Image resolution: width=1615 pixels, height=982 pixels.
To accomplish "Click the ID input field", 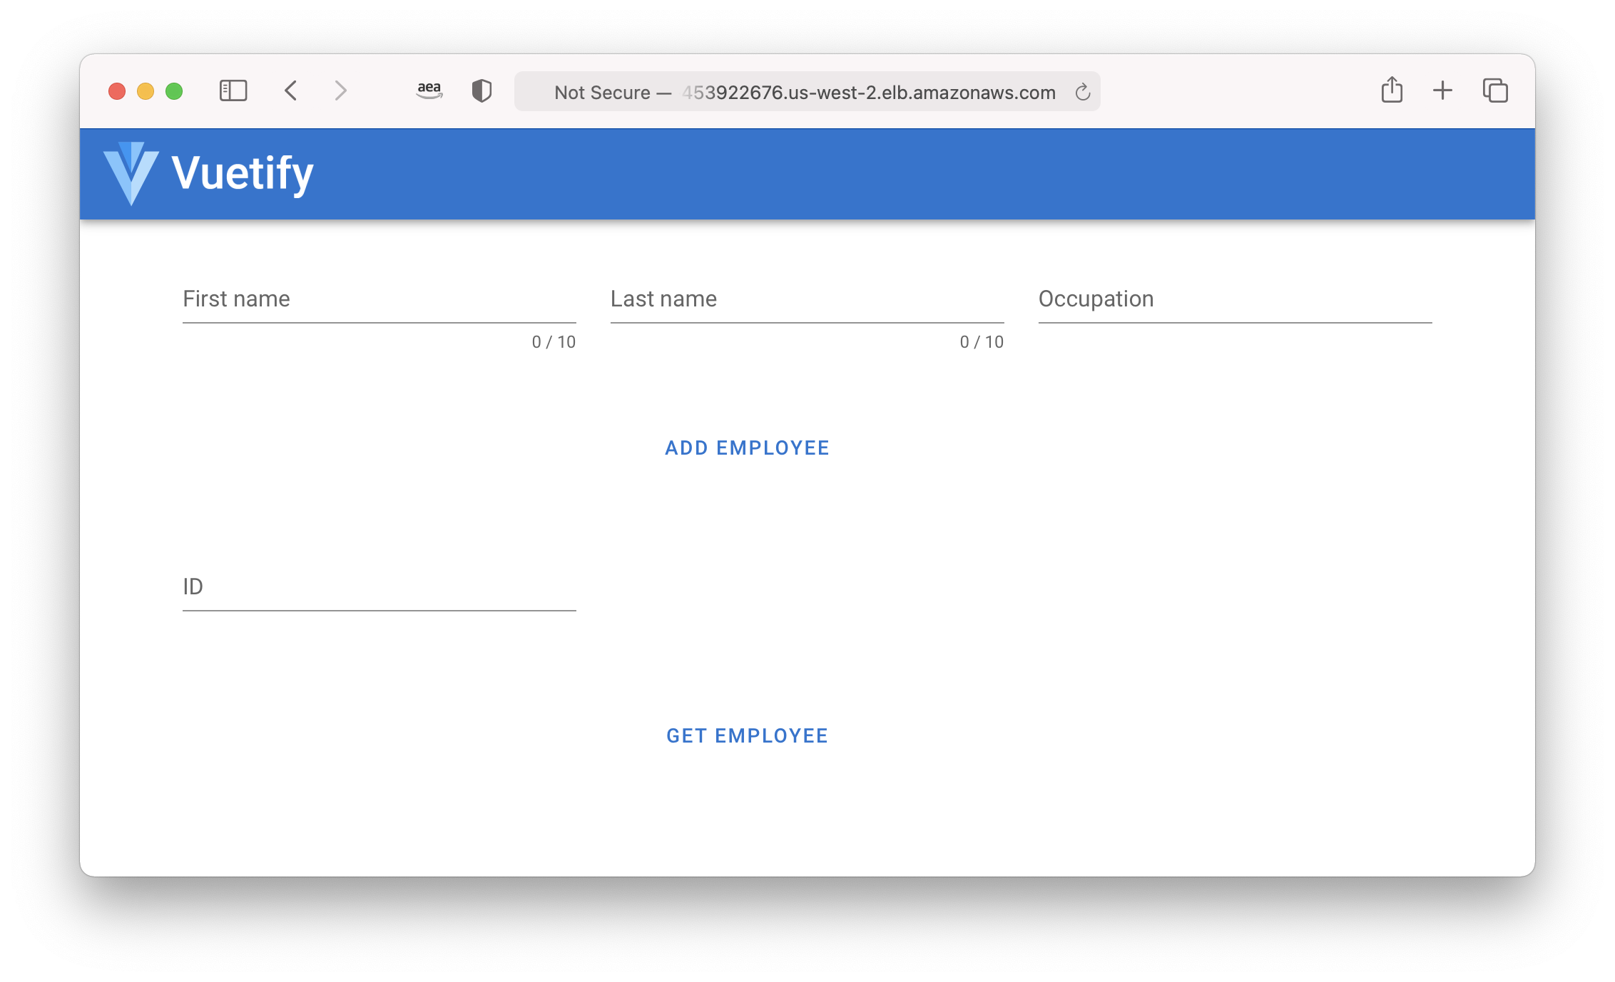I will click(379, 594).
